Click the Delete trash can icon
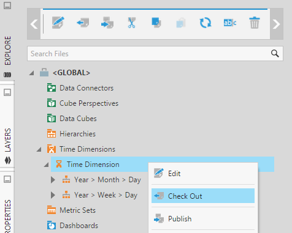292x233 pixels. [x=255, y=23]
